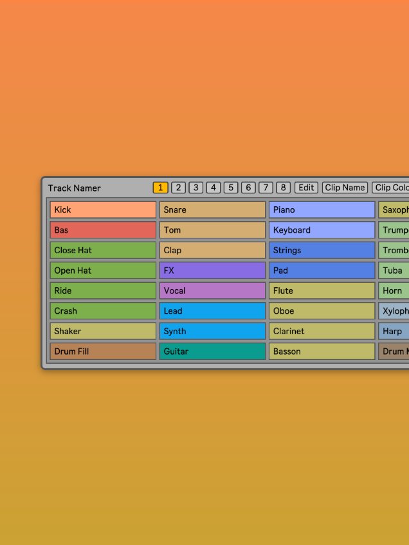Click the Strings name cell
409x545 pixels.
tap(322, 250)
